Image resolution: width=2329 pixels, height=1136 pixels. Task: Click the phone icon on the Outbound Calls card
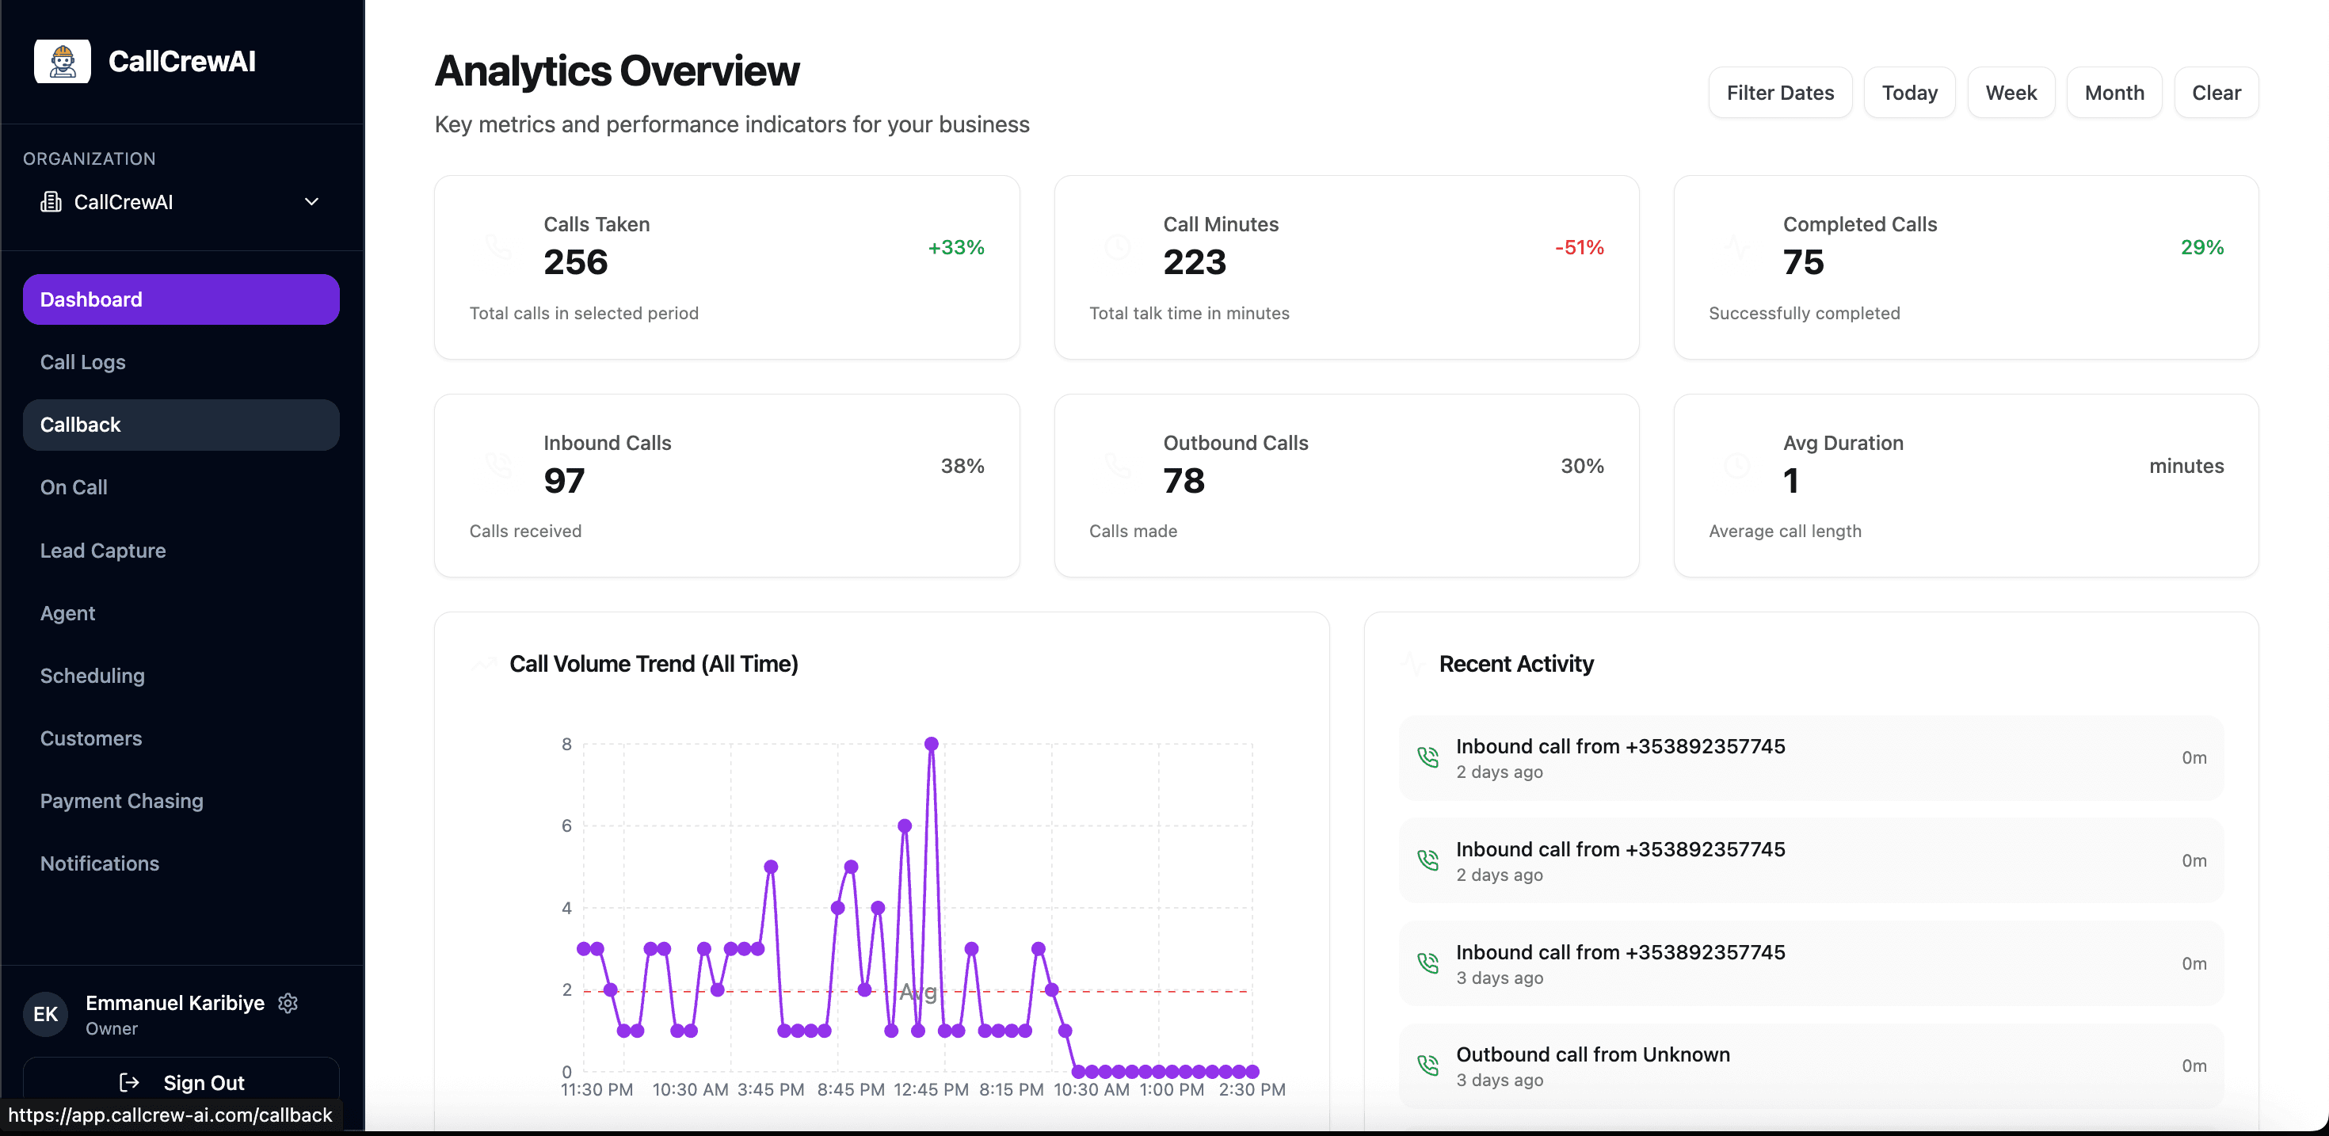[x=1119, y=464]
